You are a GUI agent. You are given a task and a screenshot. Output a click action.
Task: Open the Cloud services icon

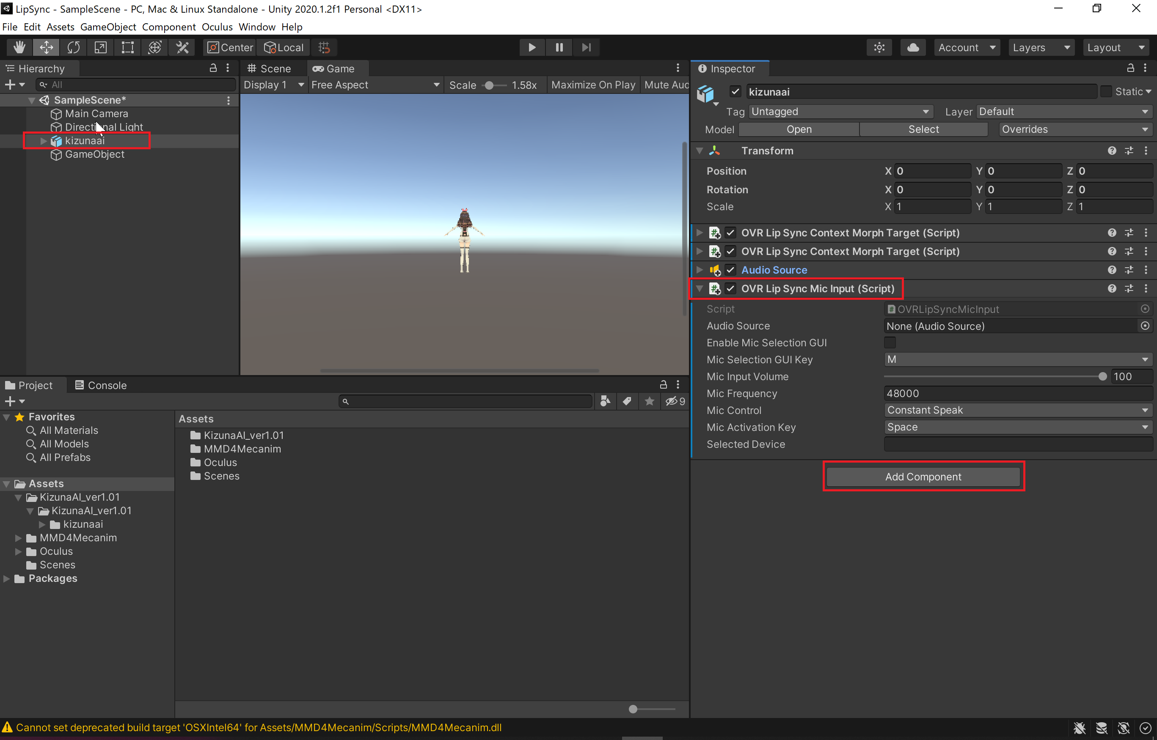[x=913, y=47]
